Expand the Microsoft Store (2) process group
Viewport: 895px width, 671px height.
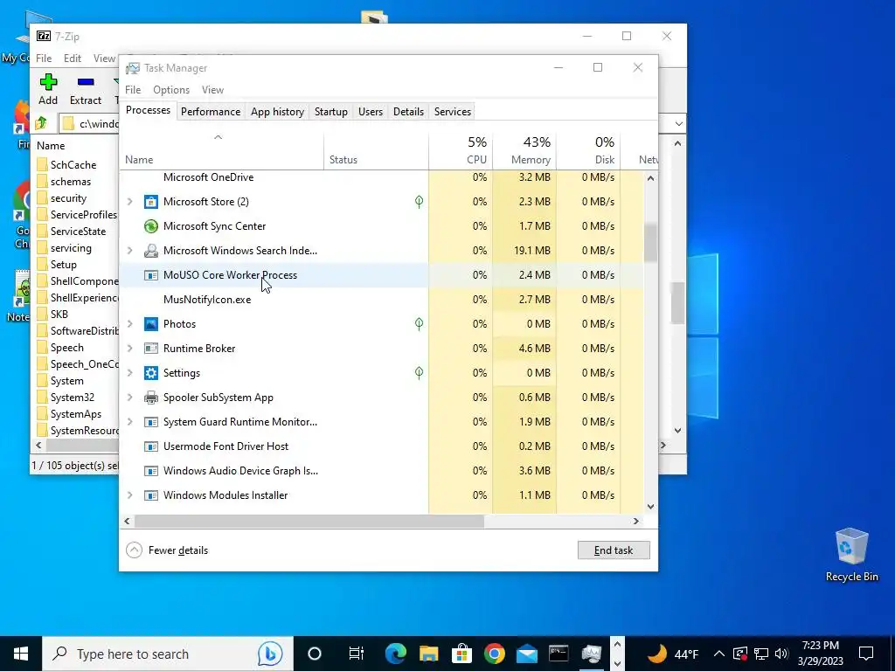(130, 202)
